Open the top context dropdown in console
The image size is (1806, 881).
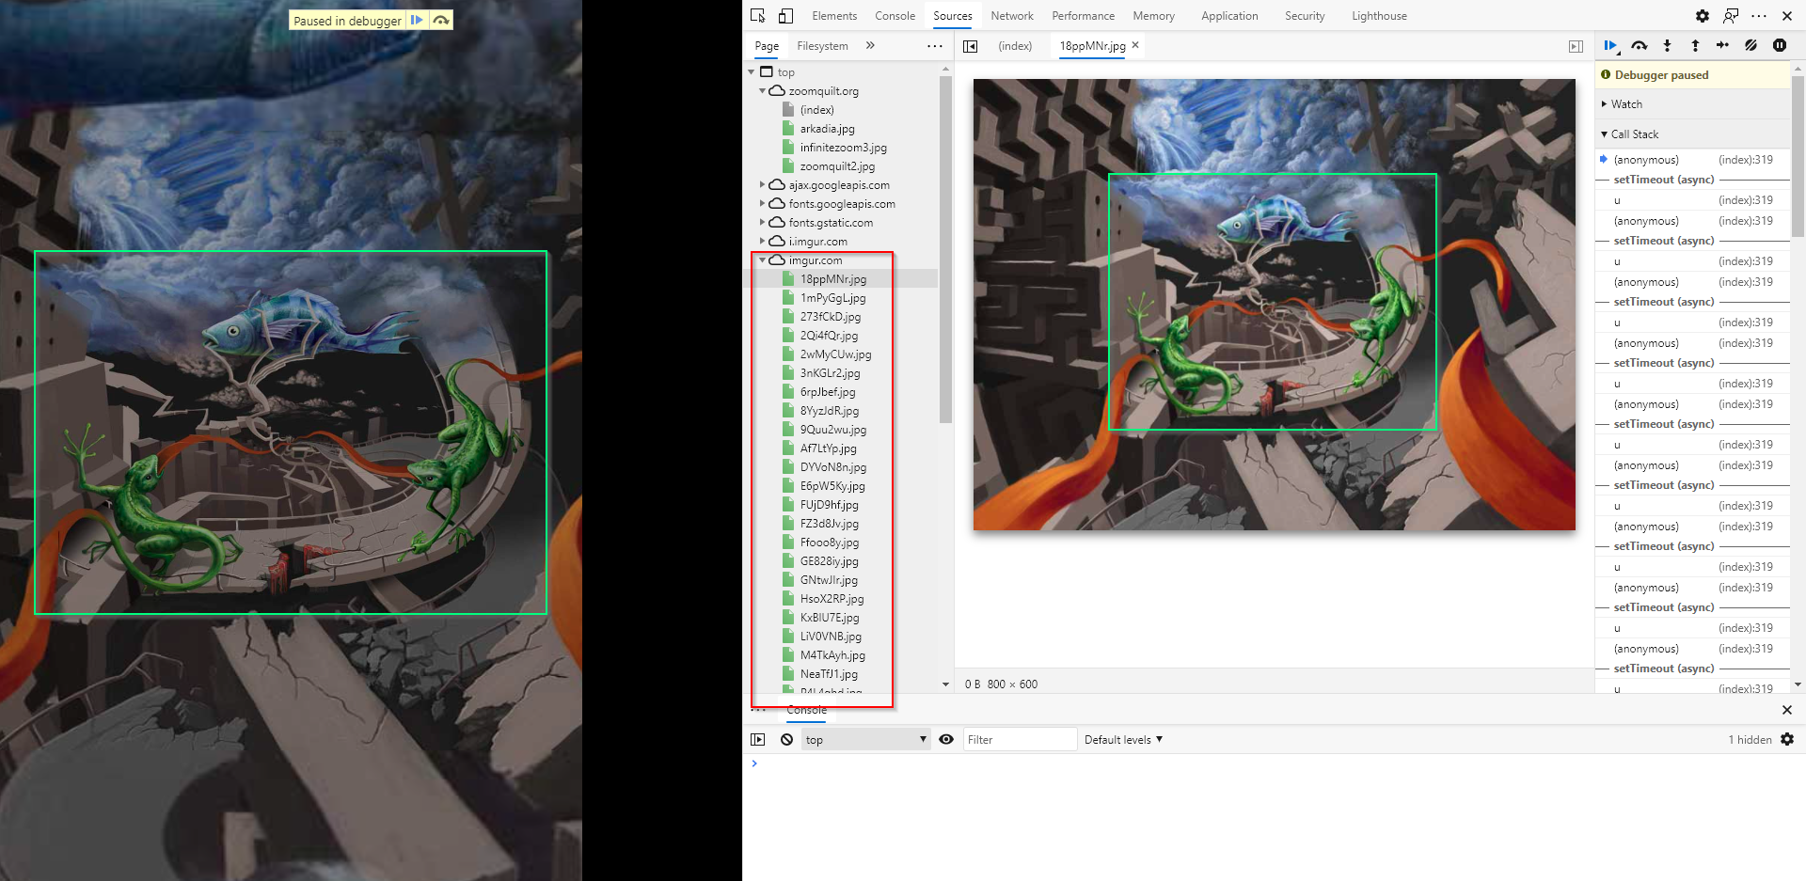866,740
